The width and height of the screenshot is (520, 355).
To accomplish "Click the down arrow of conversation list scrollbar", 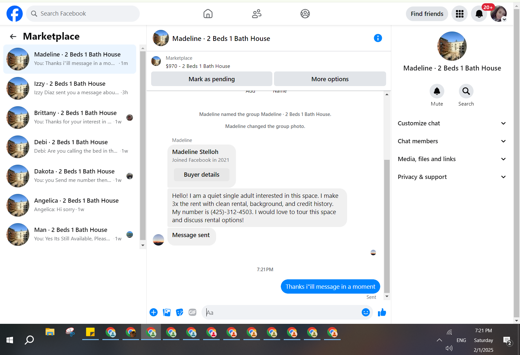I will 143,245.
